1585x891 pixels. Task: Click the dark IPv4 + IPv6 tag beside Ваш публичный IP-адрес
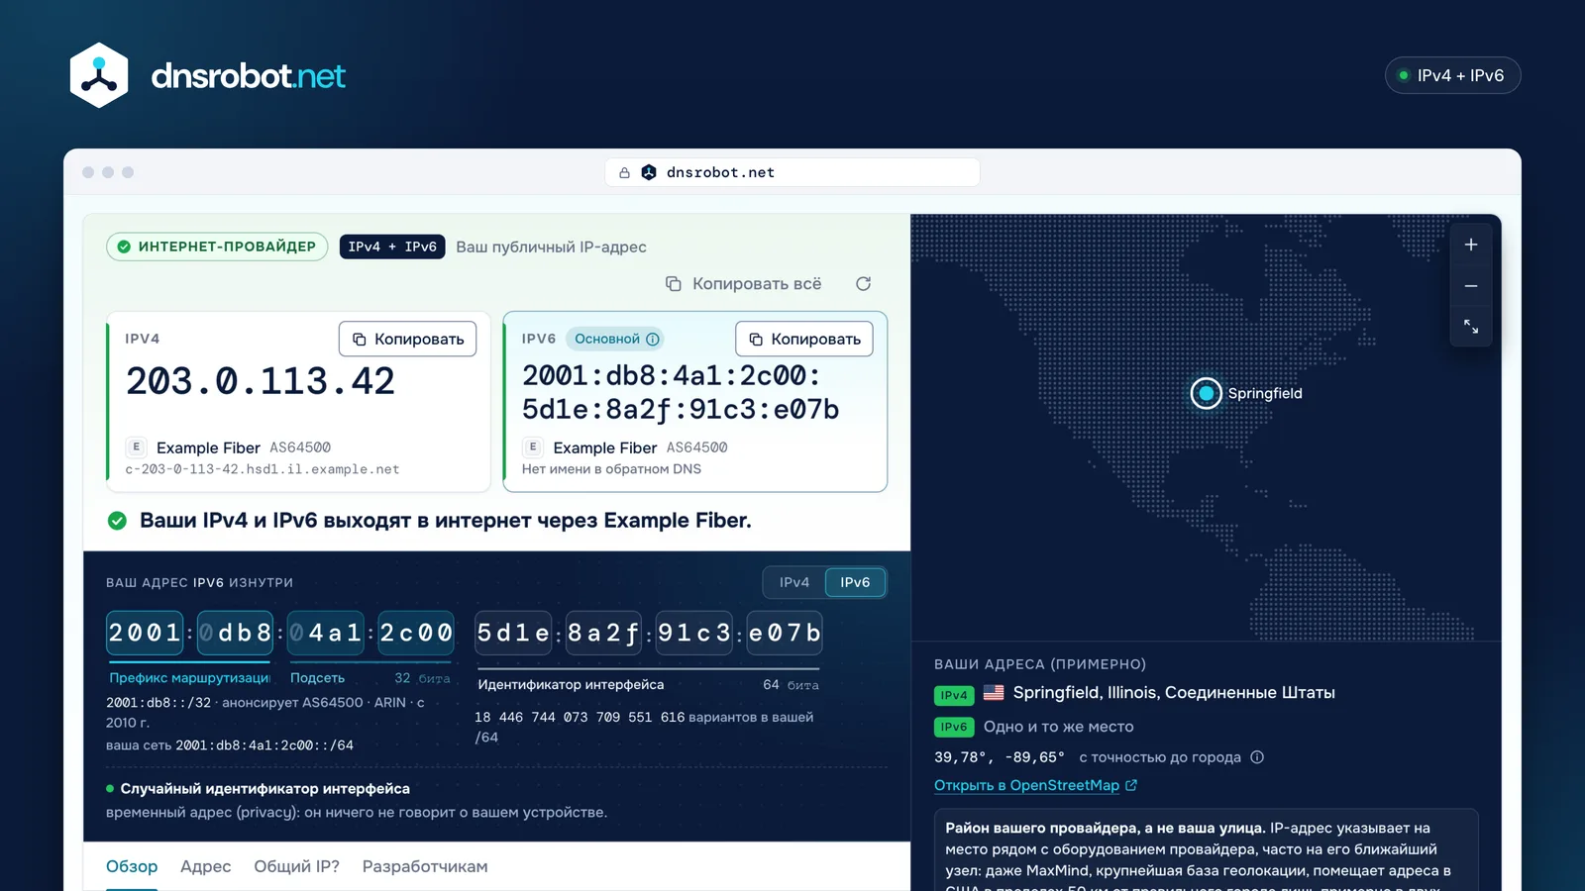tap(392, 247)
